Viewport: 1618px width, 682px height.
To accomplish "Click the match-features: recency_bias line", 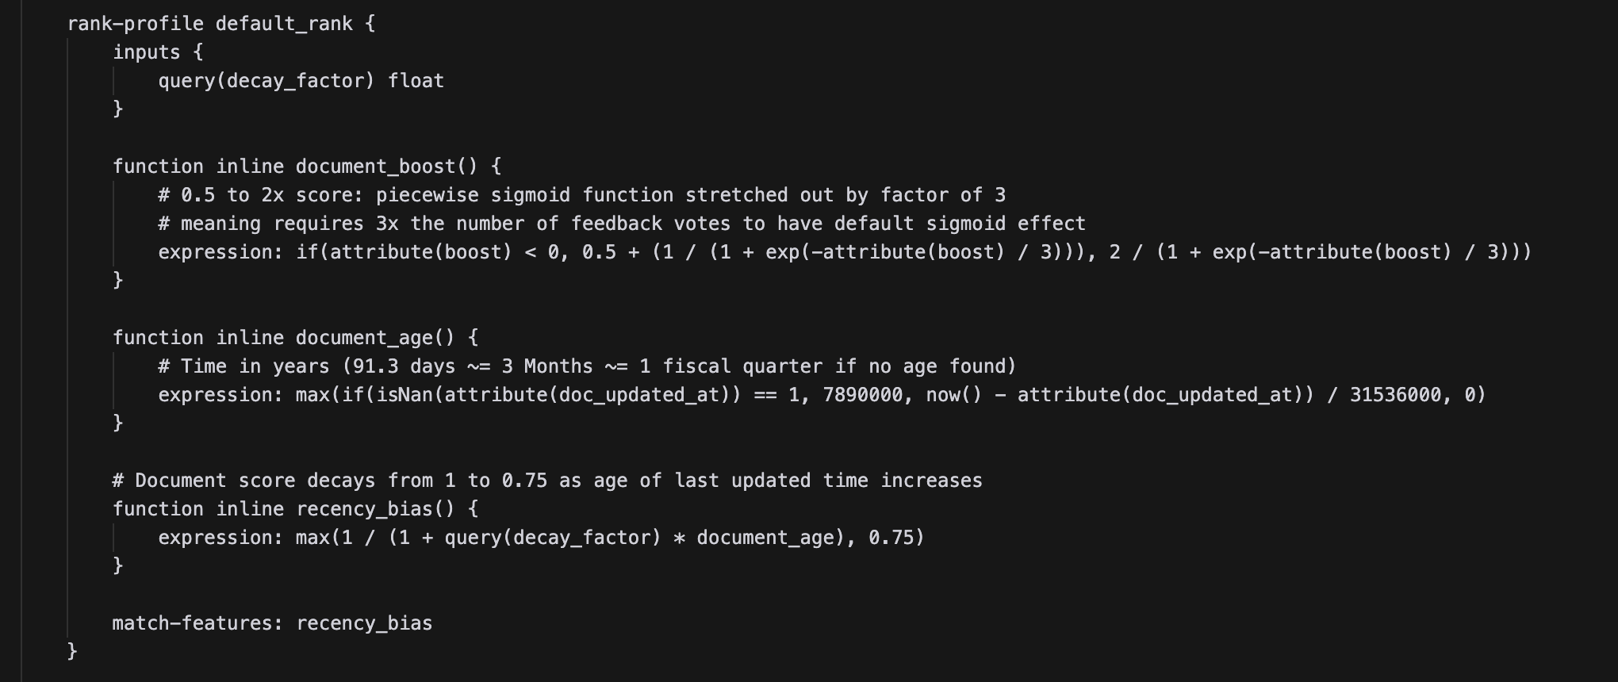I will point(273,623).
